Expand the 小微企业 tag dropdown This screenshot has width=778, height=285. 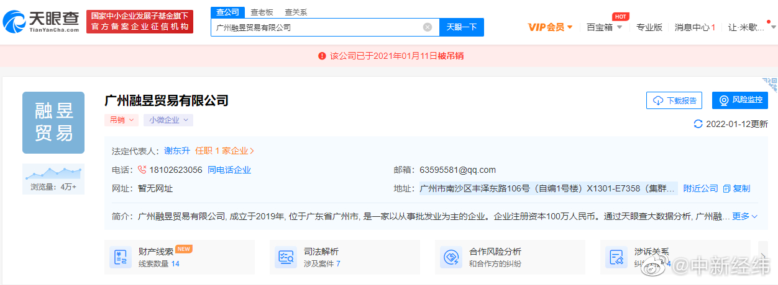click(x=168, y=120)
